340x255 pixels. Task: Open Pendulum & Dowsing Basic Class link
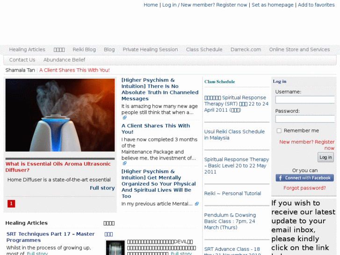[230, 221]
